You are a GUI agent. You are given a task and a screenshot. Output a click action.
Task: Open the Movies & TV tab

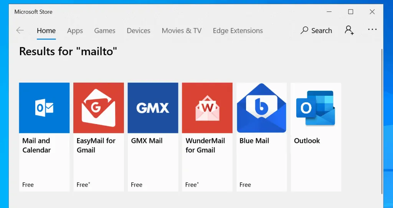[182, 31]
